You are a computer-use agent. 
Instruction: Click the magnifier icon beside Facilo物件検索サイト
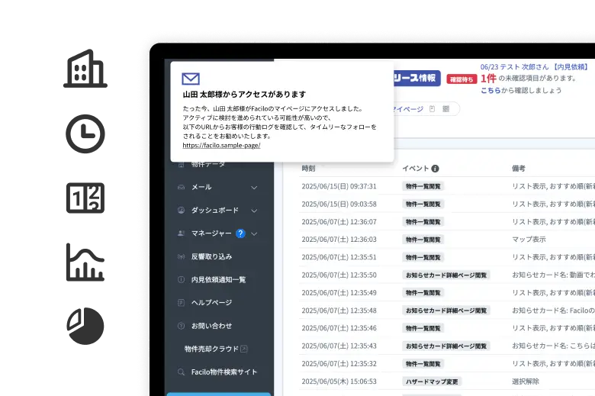coord(181,372)
